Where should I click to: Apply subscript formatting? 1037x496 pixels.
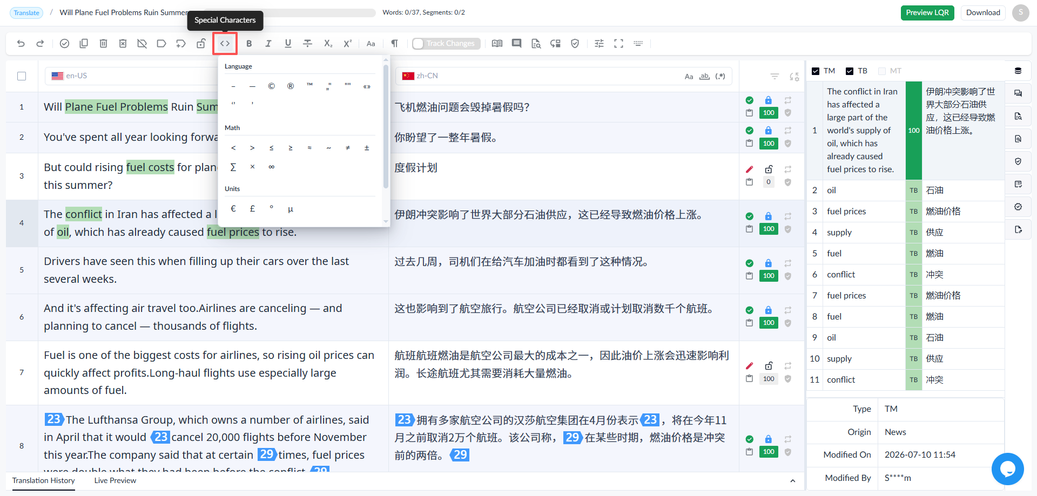(328, 44)
